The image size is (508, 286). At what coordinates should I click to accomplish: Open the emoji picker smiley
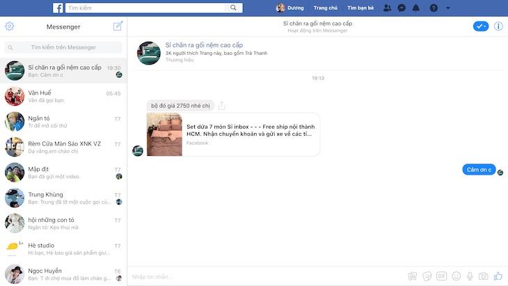457,276
